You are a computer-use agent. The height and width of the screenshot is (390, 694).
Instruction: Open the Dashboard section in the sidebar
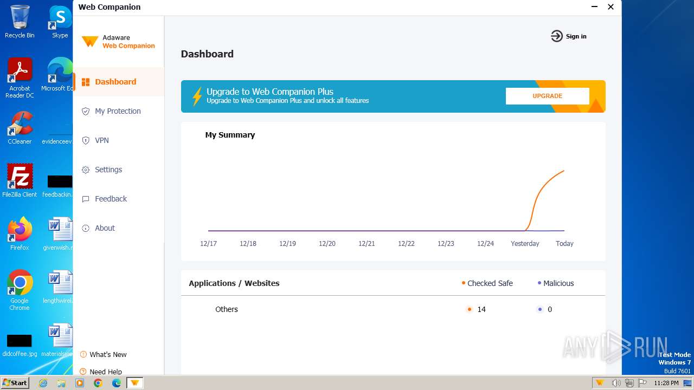[119, 82]
